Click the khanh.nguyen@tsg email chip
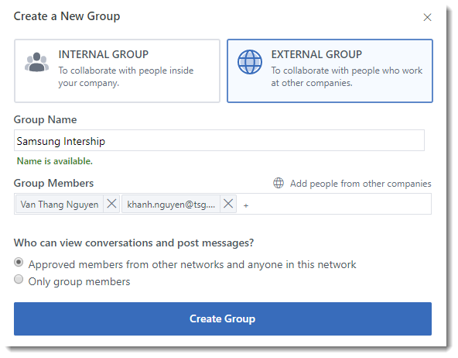The width and height of the screenshot is (458, 358). (x=171, y=204)
